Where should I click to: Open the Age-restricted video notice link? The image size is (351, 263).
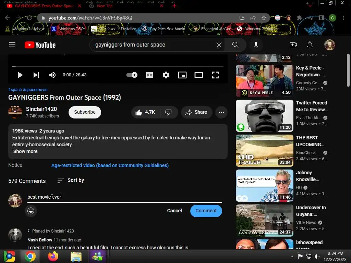[110, 165]
